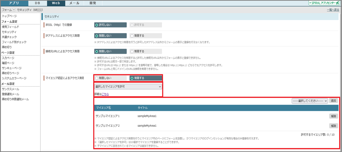This screenshot has width=342, height=152.
Task: Switch to the DB tab
Action: [37, 3]
